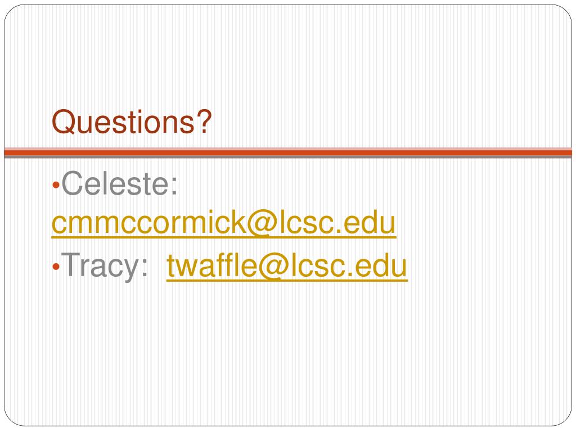Click the "Questions?" slide title
This screenshot has width=576, height=432.
click(x=132, y=121)
